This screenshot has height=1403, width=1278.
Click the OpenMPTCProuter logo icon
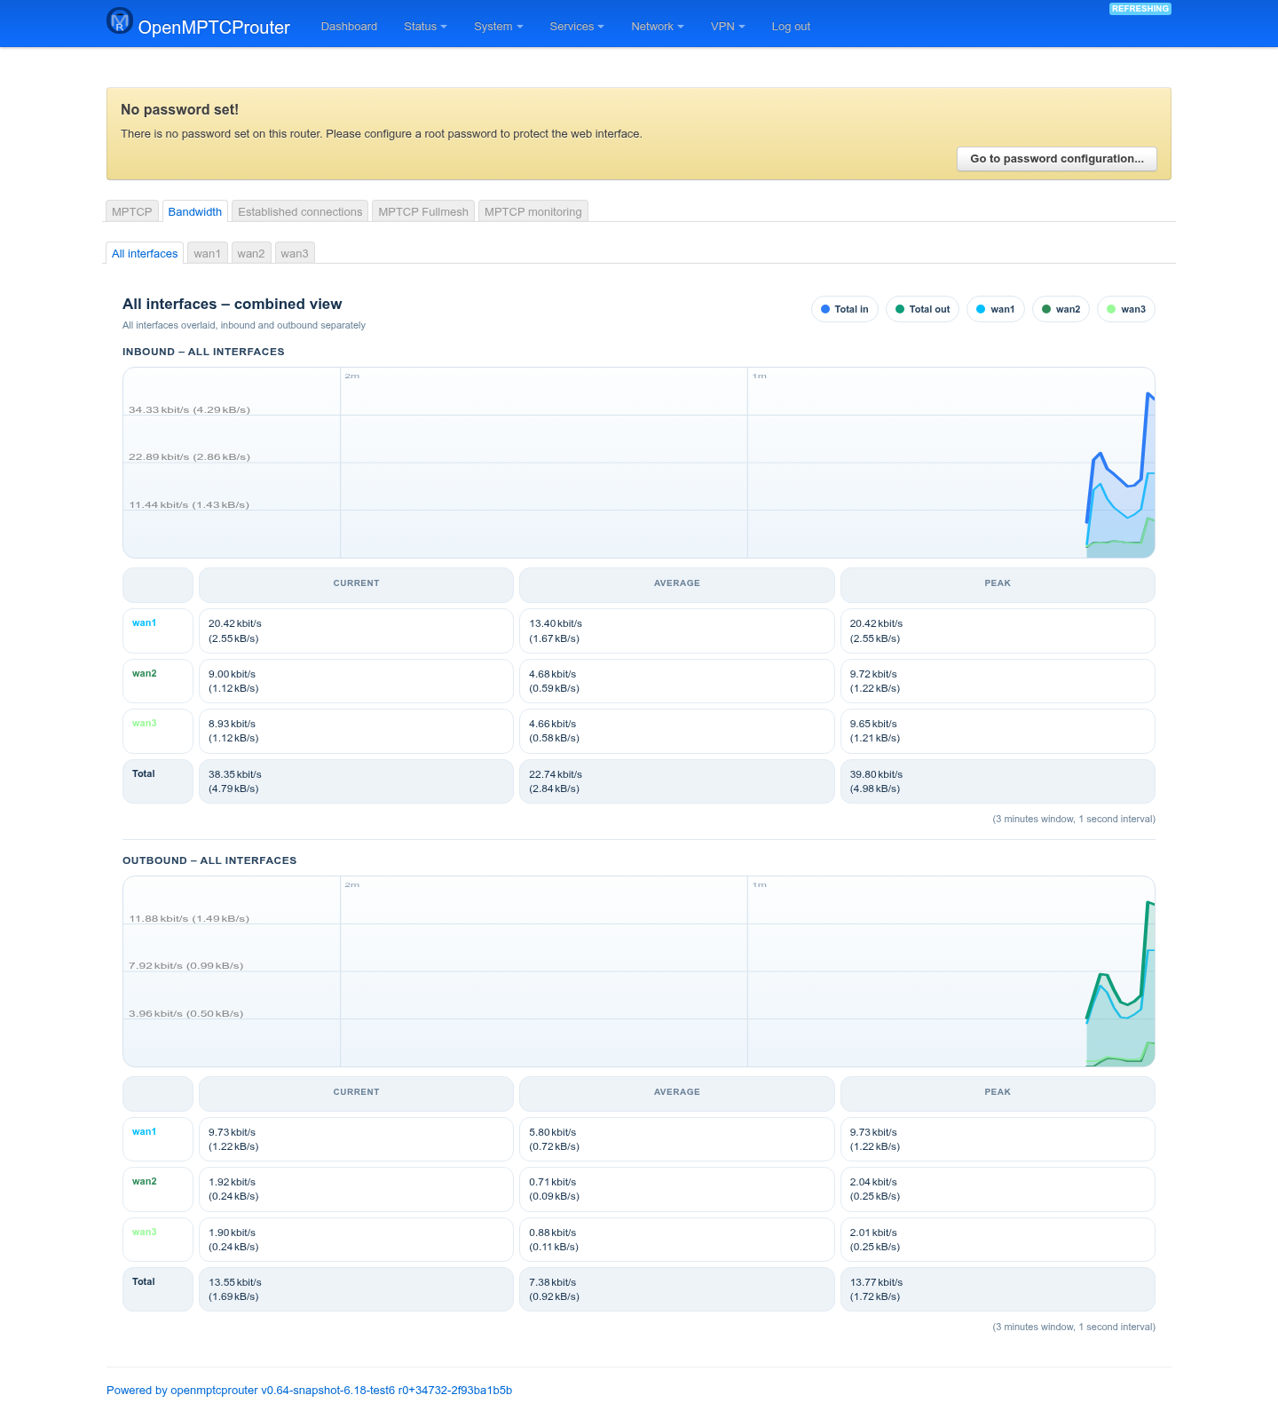tap(120, 20)
